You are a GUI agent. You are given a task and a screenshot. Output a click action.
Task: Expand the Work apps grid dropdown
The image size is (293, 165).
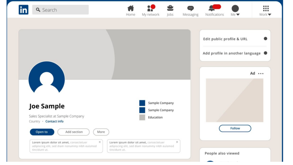[x=266, y=10]
